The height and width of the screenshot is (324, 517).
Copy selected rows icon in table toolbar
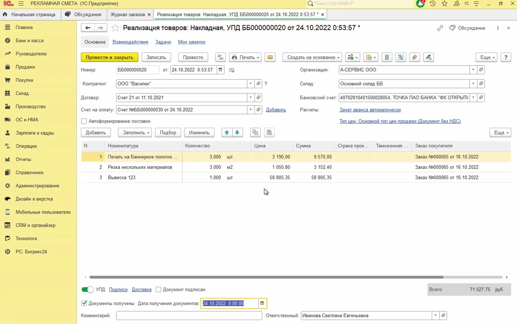tap(255, 133)
